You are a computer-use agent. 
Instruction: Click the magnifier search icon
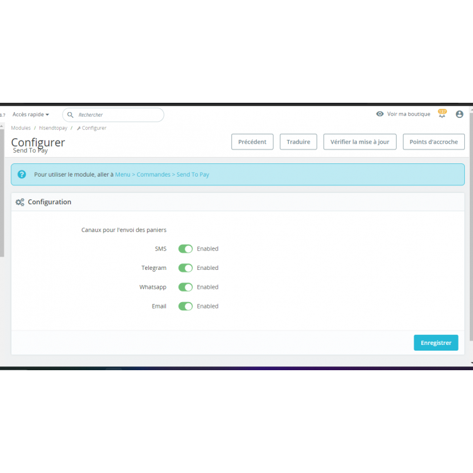71,115
